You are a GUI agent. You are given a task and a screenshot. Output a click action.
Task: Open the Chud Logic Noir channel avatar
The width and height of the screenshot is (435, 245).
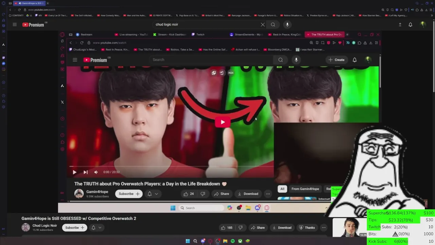(25, 227)
